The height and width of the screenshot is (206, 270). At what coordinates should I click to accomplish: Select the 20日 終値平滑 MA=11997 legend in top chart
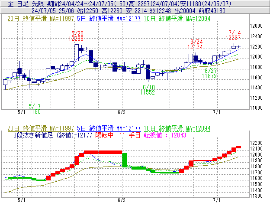tap(41, 19)
